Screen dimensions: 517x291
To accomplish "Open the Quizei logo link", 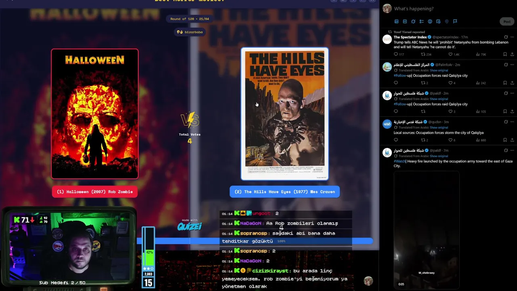I will point(189,226).
